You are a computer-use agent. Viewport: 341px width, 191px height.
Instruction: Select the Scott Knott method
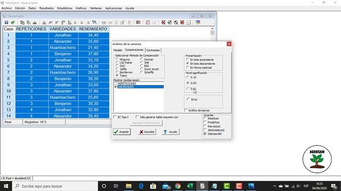pyautogui.click(x=142, y=69)
